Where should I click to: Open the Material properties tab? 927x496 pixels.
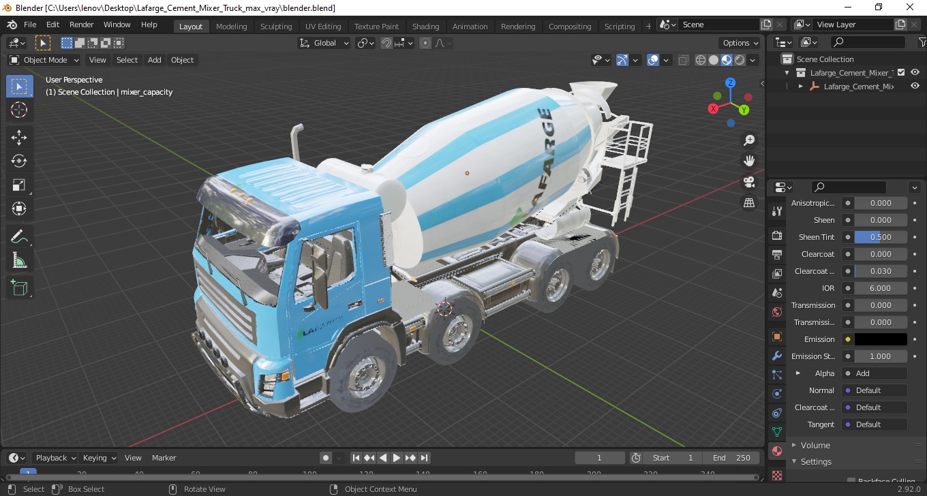[x=776, y=451]
